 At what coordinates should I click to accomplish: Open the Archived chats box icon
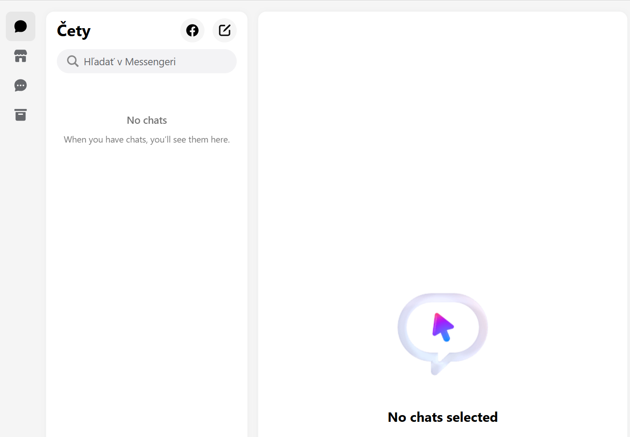click(x=21, y=115)
